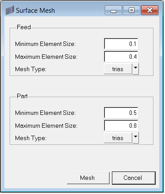Click the Feed group box title
The width and height of the screenshot is (165, 194).
[24, 27]
